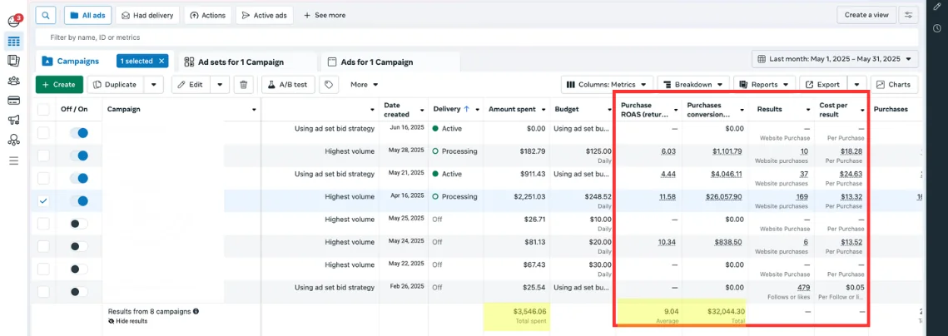The width and height of the screenshot is (948, 336).
Task: Turn on the Feb 26 campaign switch
Action: pos(78,292)
